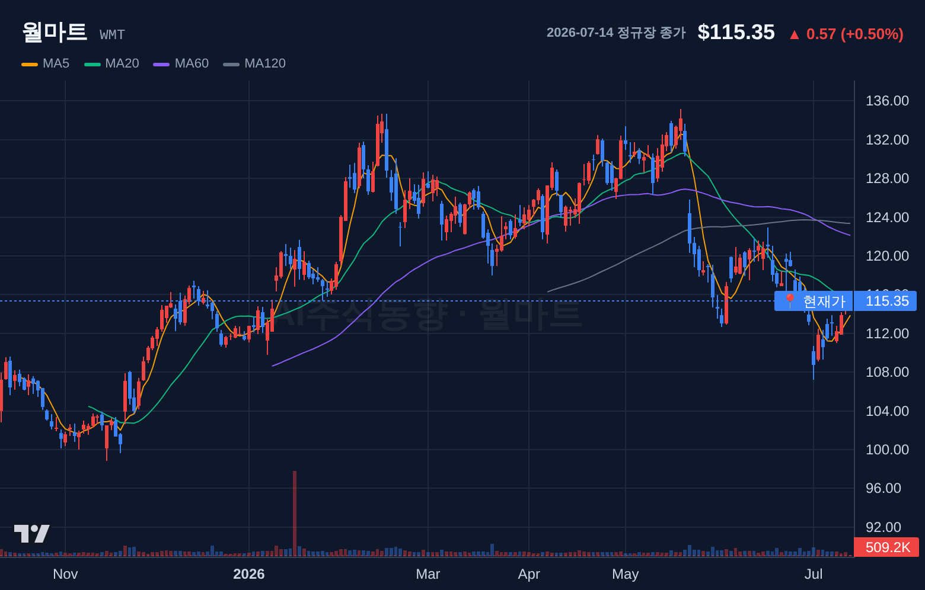Click the 136.00 price axis label
Viewport: 925px width, 590px height.
887,101
